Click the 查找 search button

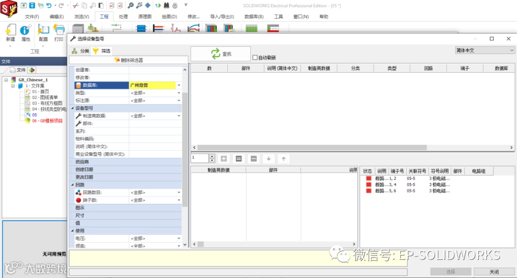221,54
